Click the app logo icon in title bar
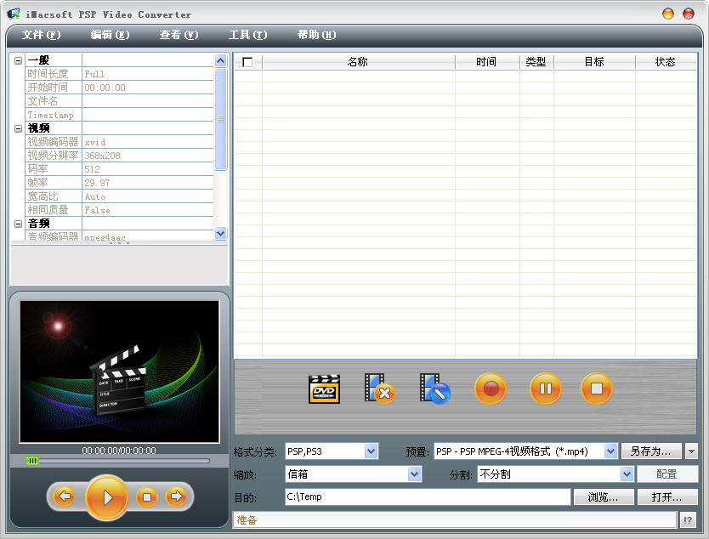Screen dimensions: 709x539 point(13,14)
